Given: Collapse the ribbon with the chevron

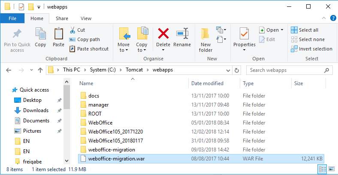Looking at the screenshot, I should pyautogui.click(x=324, y=18).
